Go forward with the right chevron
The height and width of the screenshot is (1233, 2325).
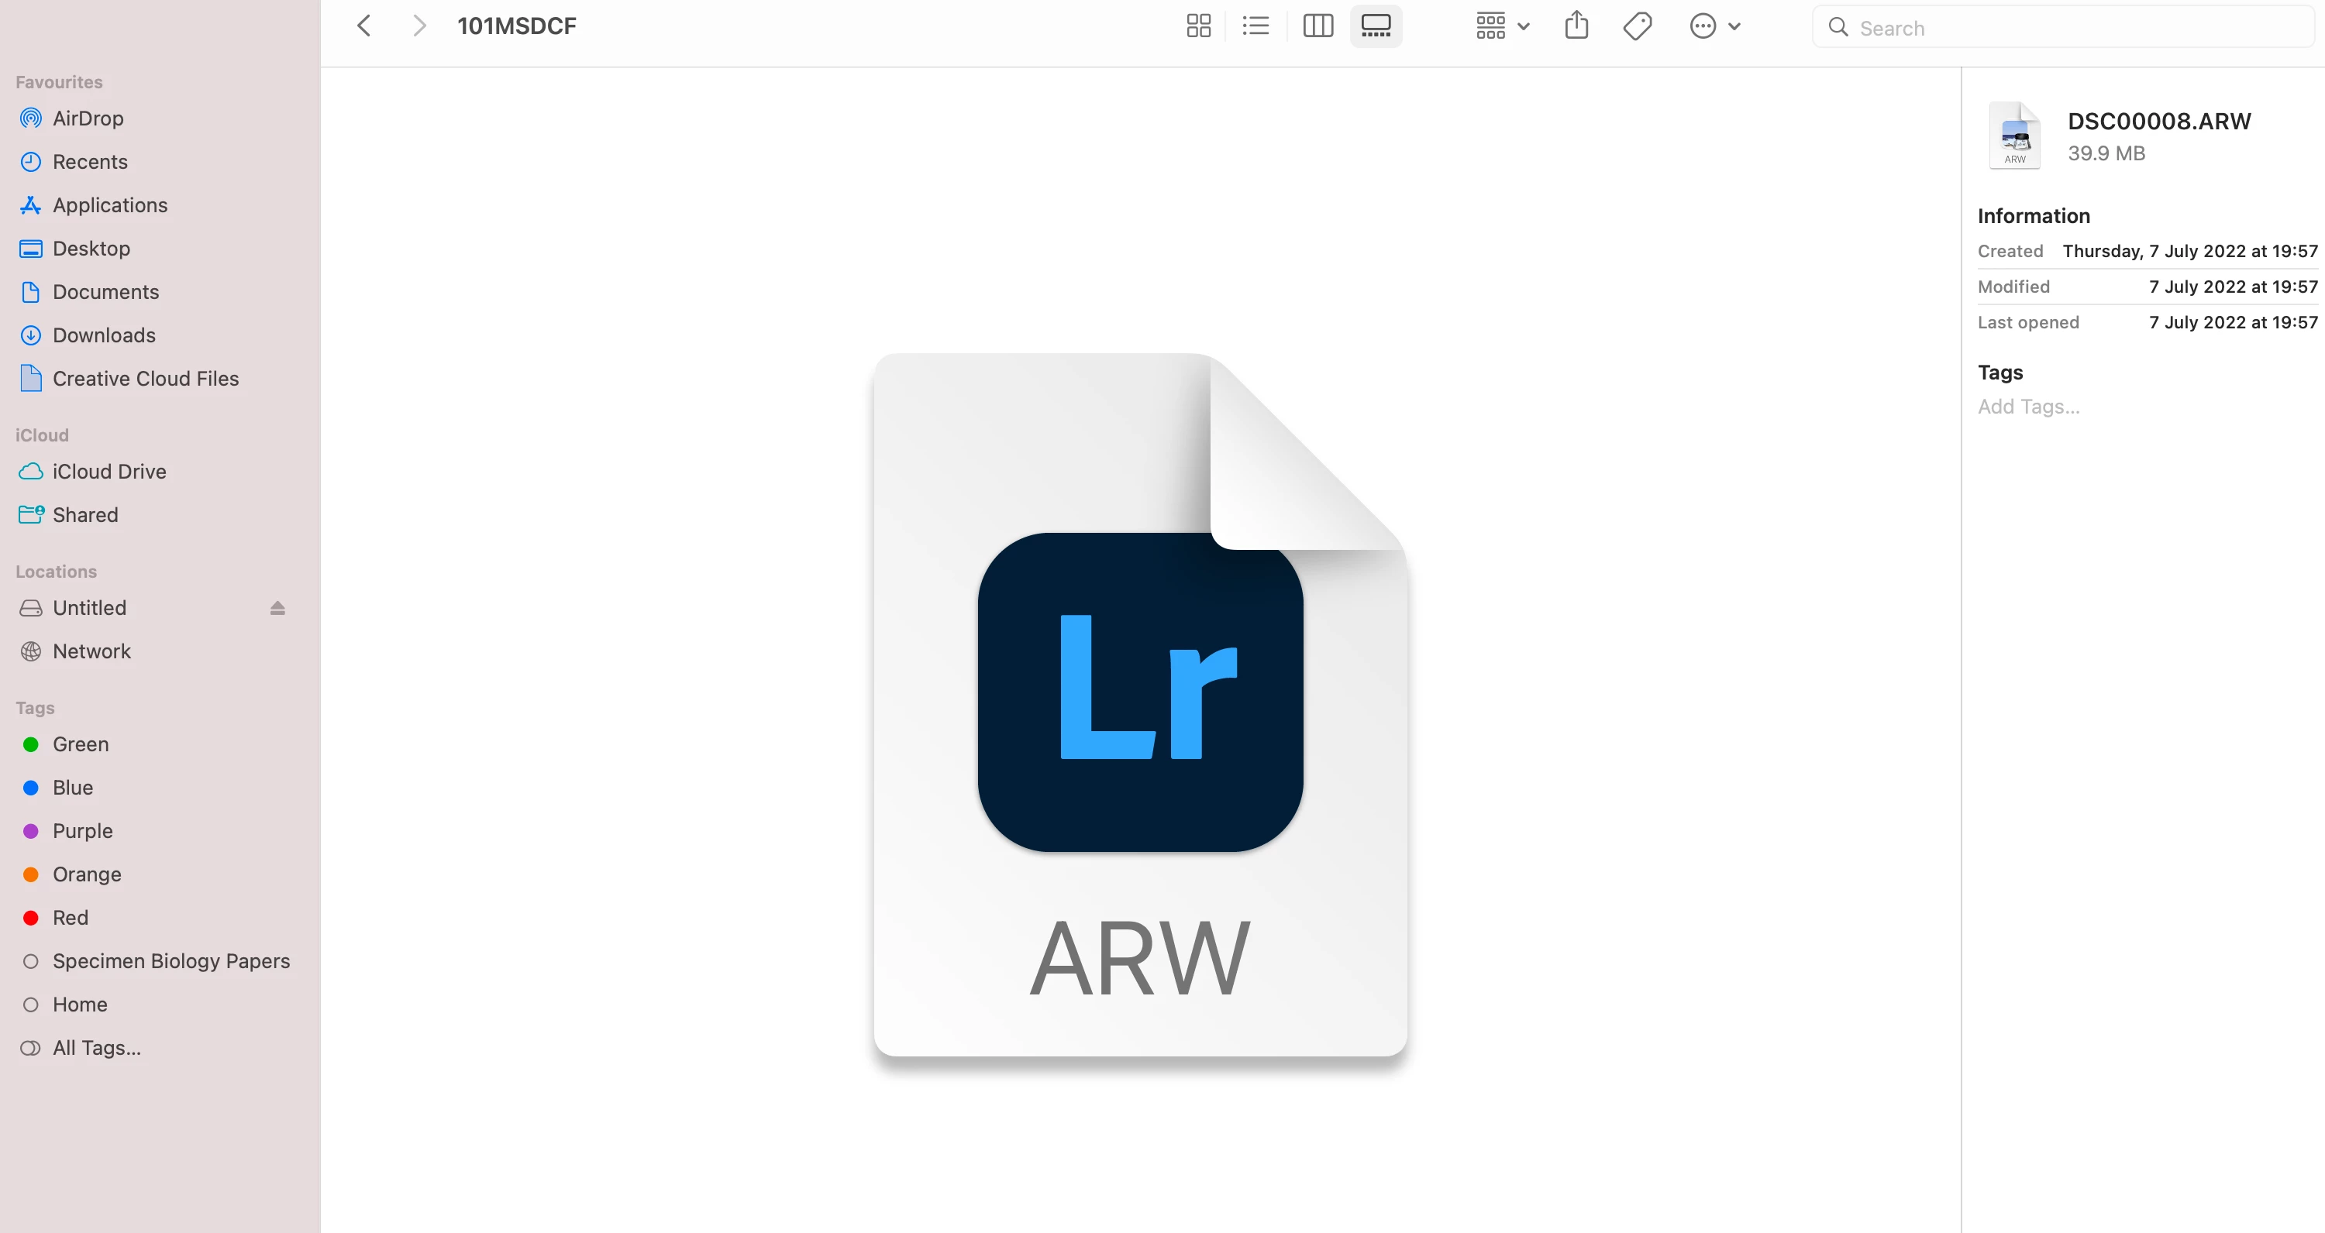pyautogui.click(x=418, y=26)
